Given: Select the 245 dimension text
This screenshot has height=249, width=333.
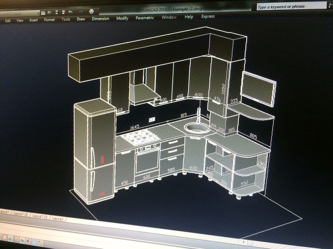Looking at the screenshot, I should pos(210,168).
